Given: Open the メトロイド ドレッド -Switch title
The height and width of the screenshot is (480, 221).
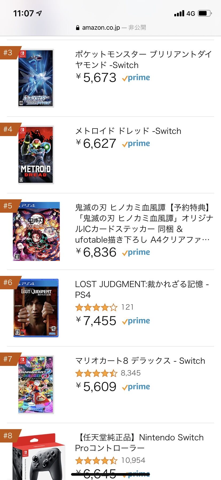Looking at the screenshot, I should 128,131.
